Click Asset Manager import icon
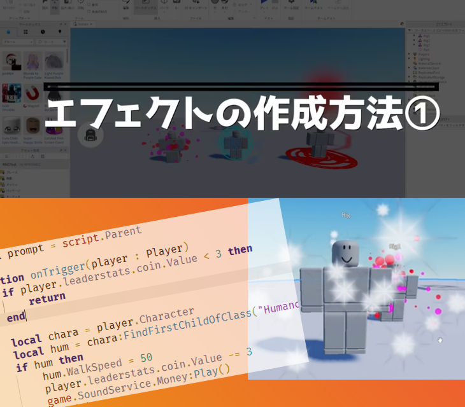Viewport: 465px width, 407px height. (x=32, y=156)
